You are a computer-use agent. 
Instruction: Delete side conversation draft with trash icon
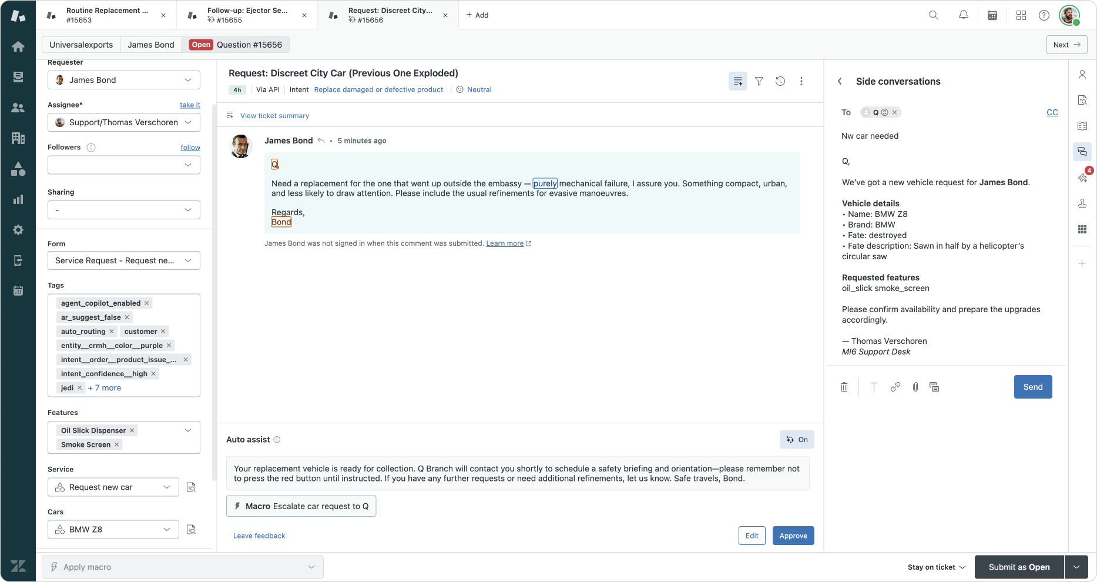tap(844, 387)
